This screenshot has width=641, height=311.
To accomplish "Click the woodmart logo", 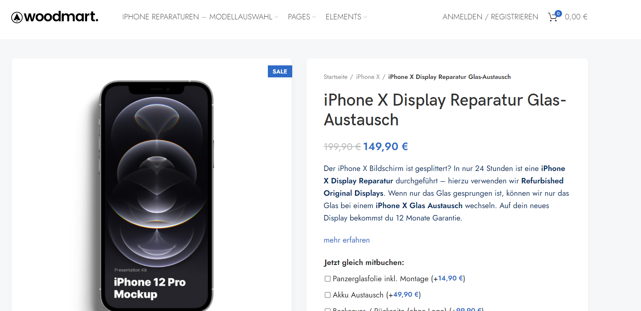I will pyautogui.click(x=55, y=17).
